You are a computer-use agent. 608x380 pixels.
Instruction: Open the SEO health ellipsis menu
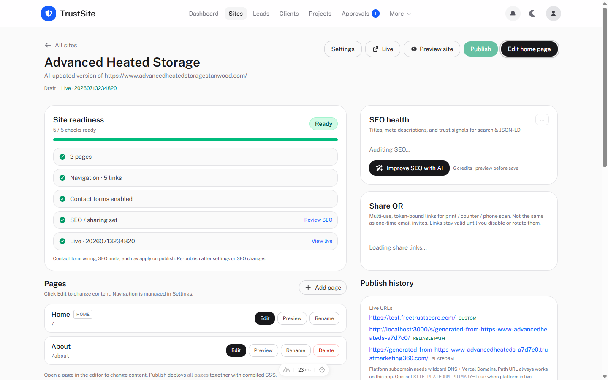542,120
